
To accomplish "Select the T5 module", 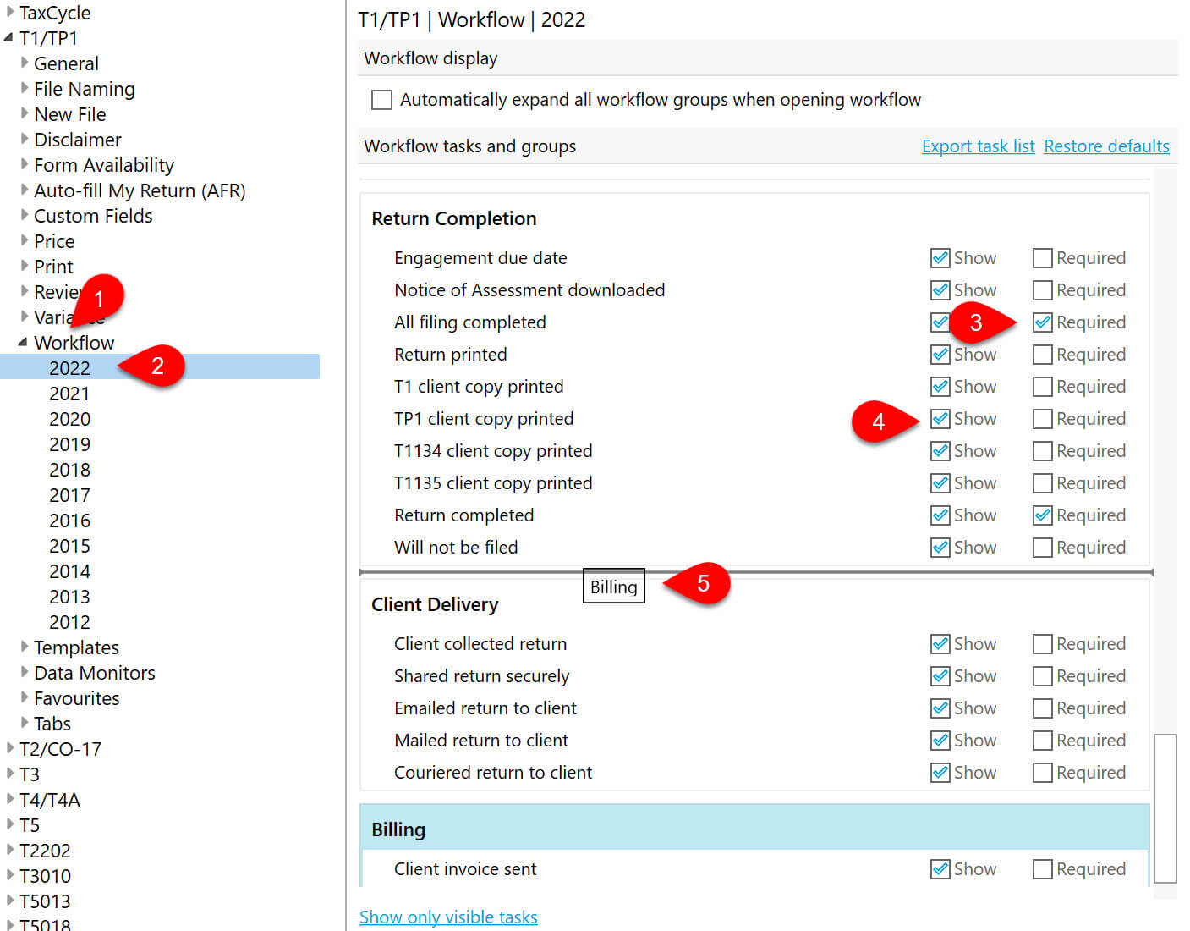I will click(30, 825).
